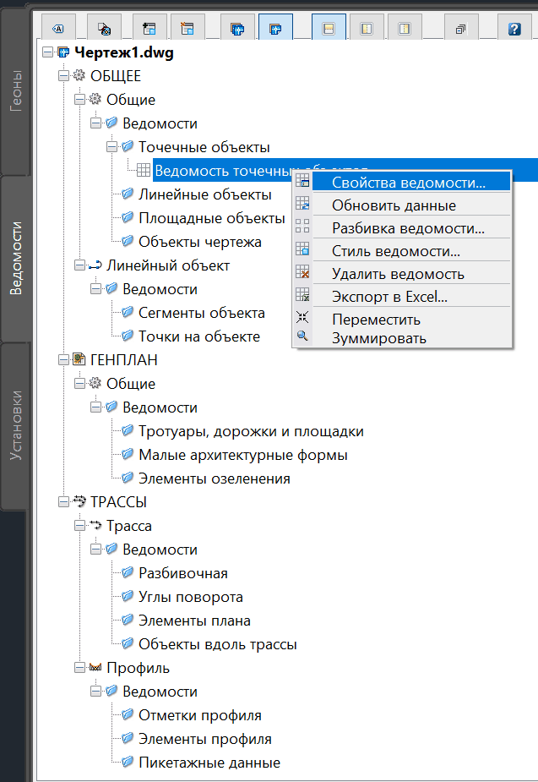
Task: Collapse the ТРАССЫ tree section
Action: pyautogui.click(x=63, y=502)
